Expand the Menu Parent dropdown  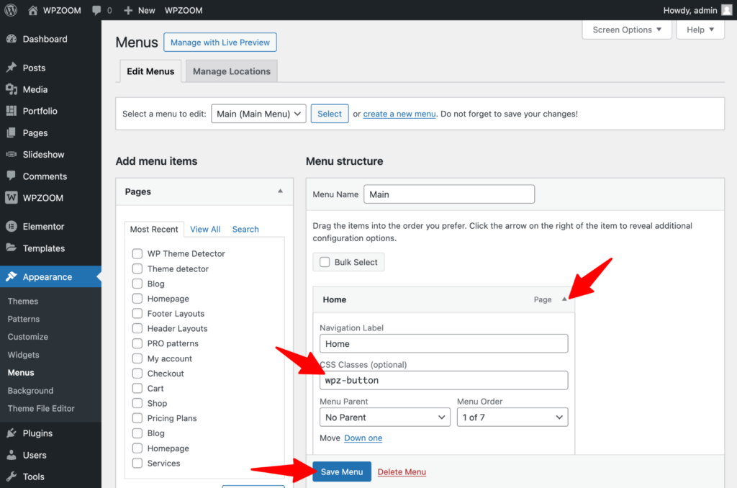385,417
